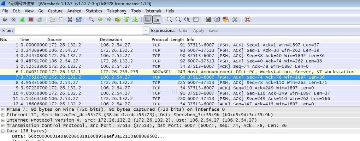The width and height of the screenshot is (360, 141).
Task: Toggle packet list colorize button
Action: (x=148, y=20)
